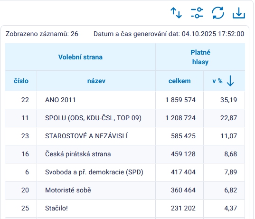Select the Platné hlasy header cell
255x219 pixels.
click(200, 57)
